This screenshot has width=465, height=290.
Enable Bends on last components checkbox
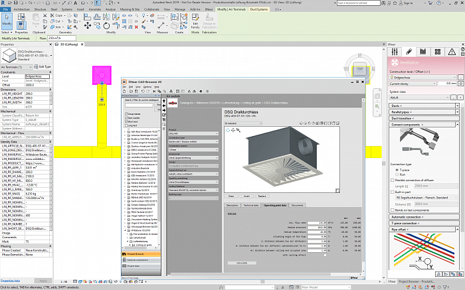coord(393,210)
